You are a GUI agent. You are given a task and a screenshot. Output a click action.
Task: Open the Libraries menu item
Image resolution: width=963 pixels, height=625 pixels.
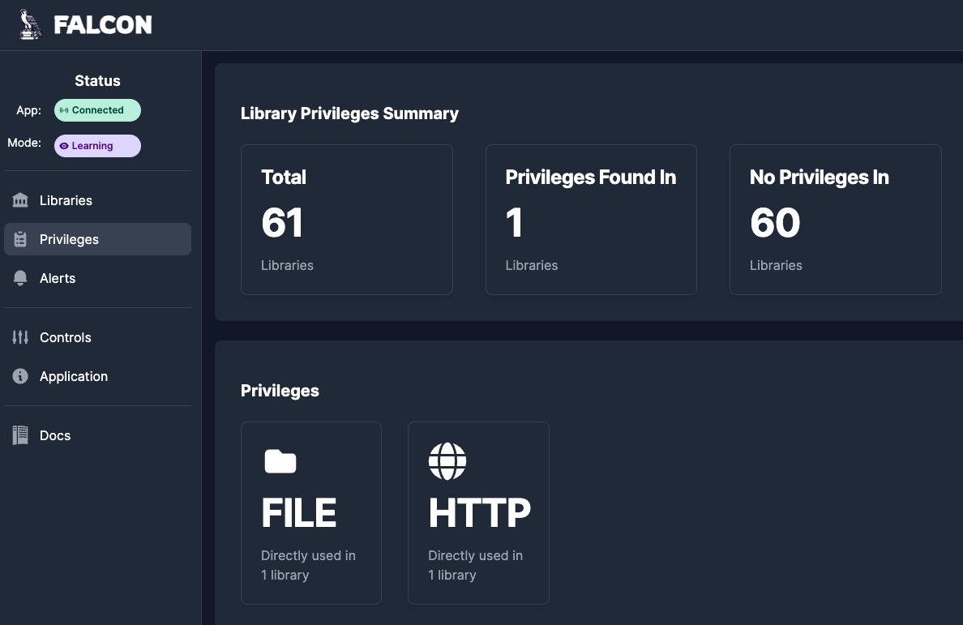(x=66, y=200)
